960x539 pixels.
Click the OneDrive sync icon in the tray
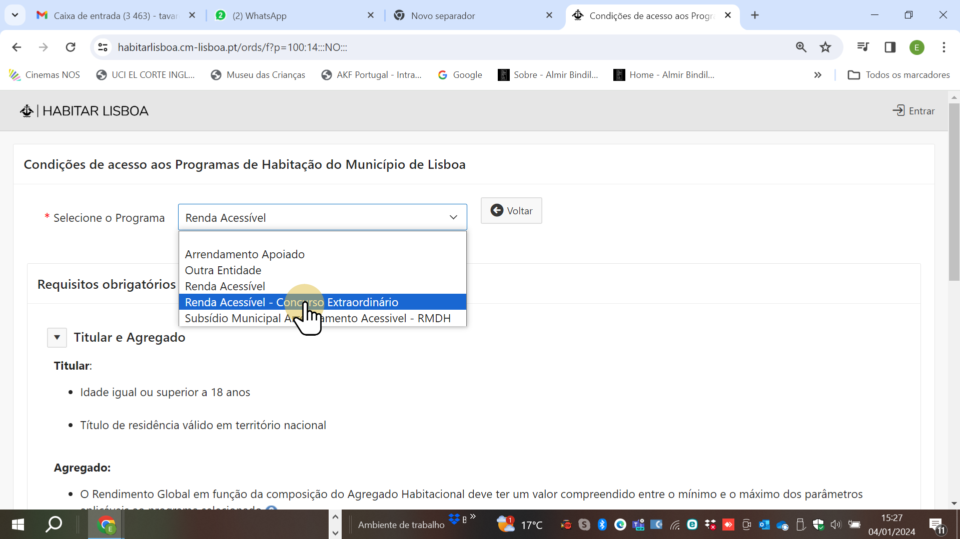point(782,524)
